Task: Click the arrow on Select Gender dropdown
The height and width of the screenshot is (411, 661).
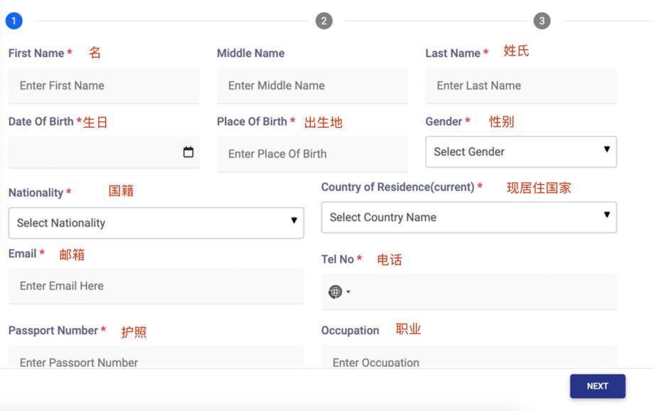Action: [x=606, y=150]
